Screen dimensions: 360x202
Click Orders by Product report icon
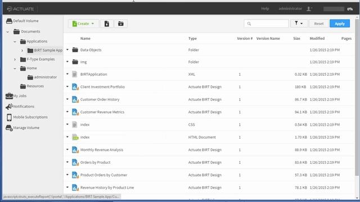pos(75,162)
